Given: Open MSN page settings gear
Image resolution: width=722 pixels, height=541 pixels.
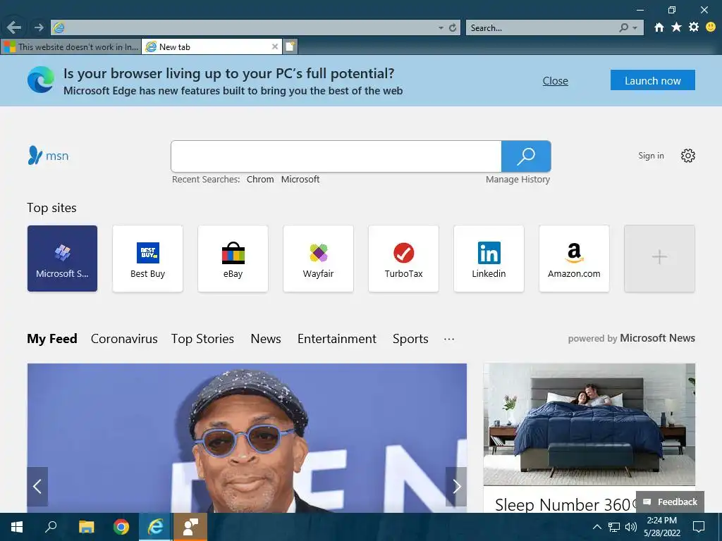Looking at the screenshot, I should tap(688, 156).
